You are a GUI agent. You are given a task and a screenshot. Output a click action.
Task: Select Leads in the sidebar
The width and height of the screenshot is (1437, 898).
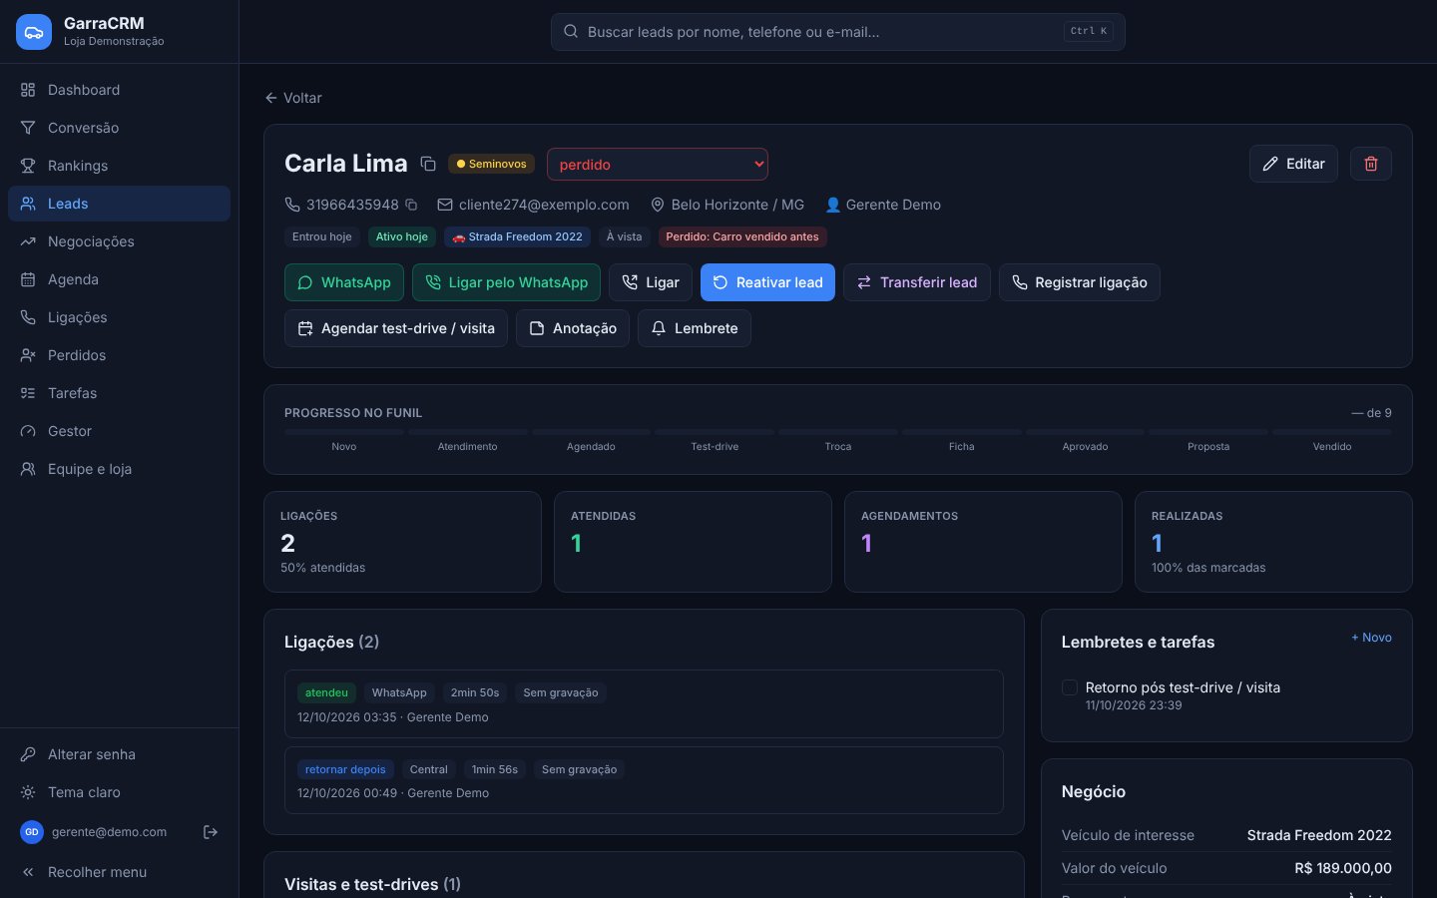(119, 204)
